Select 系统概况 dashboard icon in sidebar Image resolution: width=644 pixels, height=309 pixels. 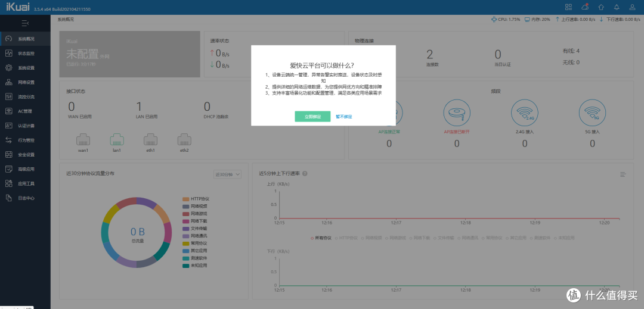(x=8, y=39)
